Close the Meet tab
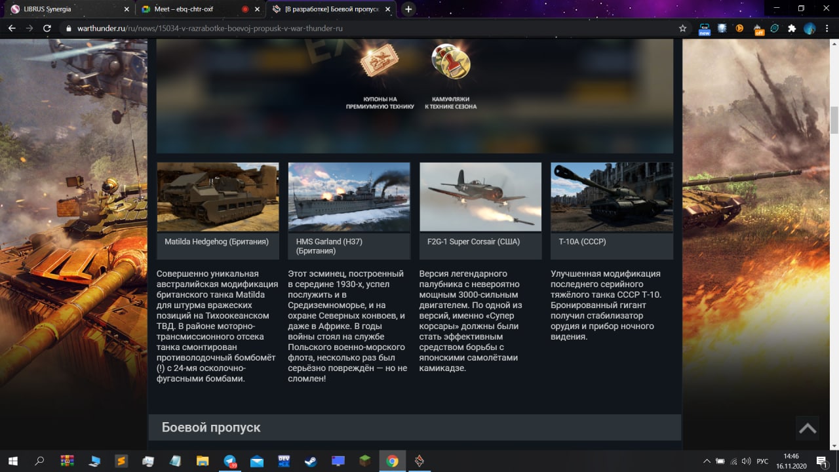Image resolution: width=839 pixels, height=472 pixels. pyautogui.click(x=258, y=9)
